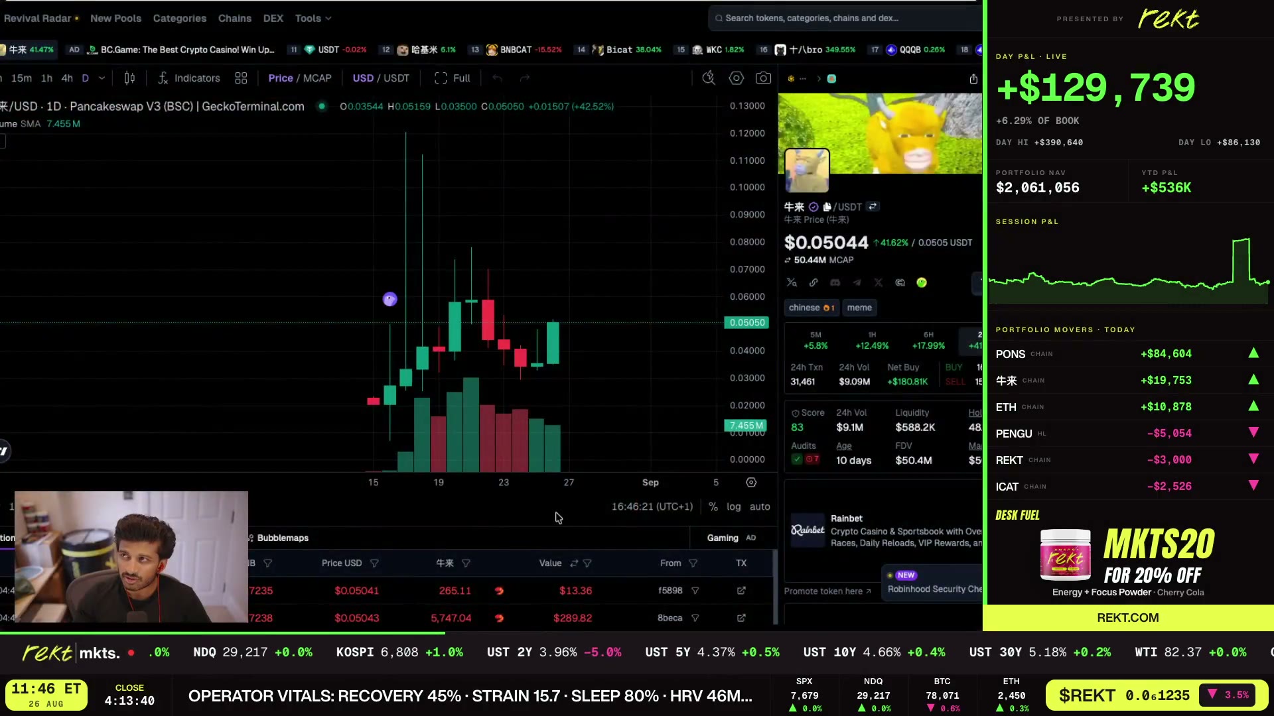Screen dimensions: 1274x716
Task: Open the BC.Game casino ad link
Action: pyautogui.click(x=180, y=50)
